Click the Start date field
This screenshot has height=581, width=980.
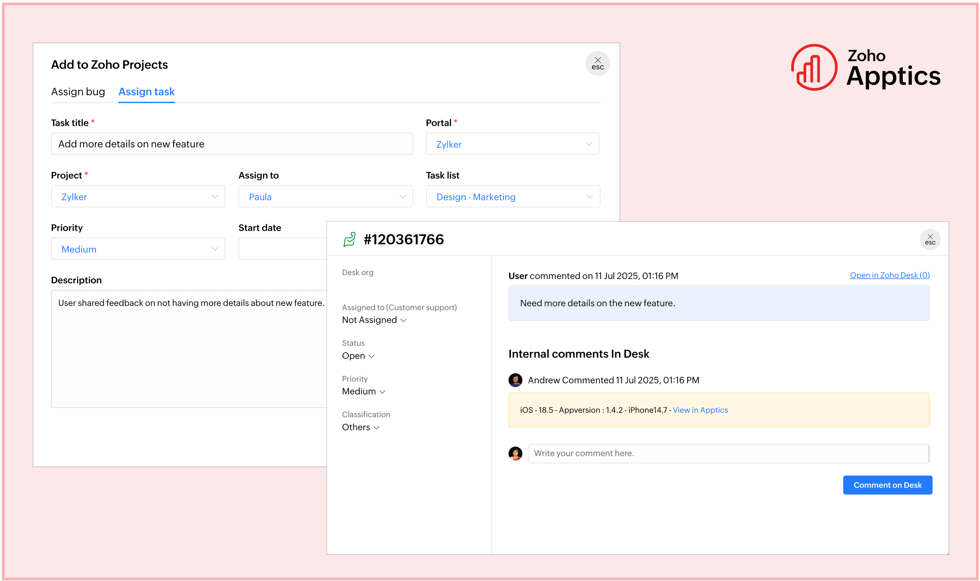(x=283, y=249)
